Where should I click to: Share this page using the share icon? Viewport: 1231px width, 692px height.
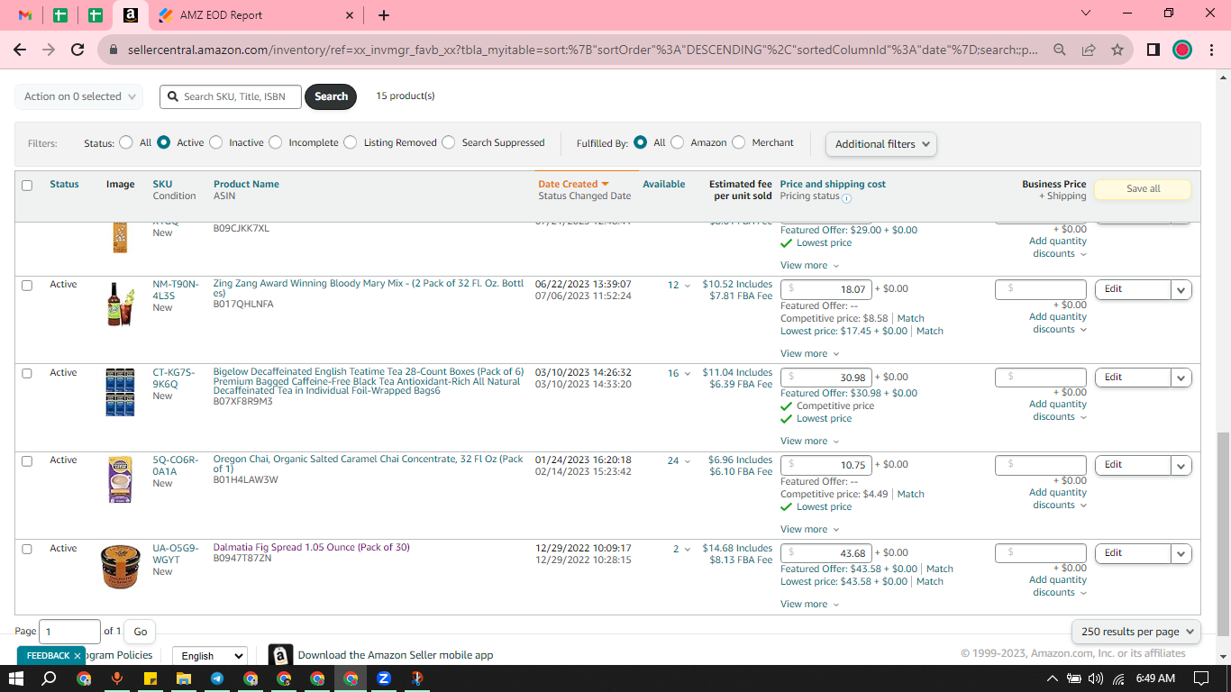[x=1089, y=50]
